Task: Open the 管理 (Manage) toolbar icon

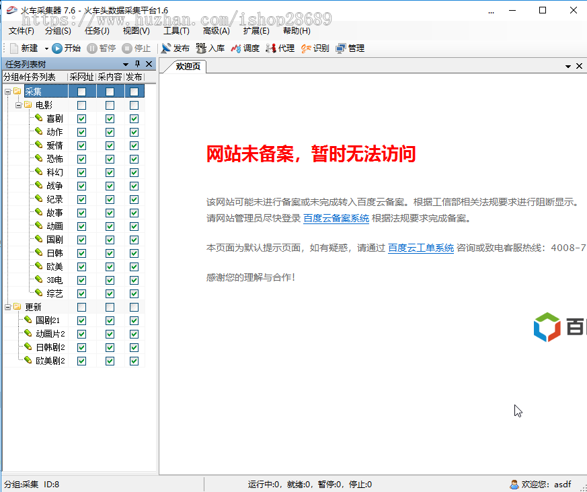Action: [341, 48]
